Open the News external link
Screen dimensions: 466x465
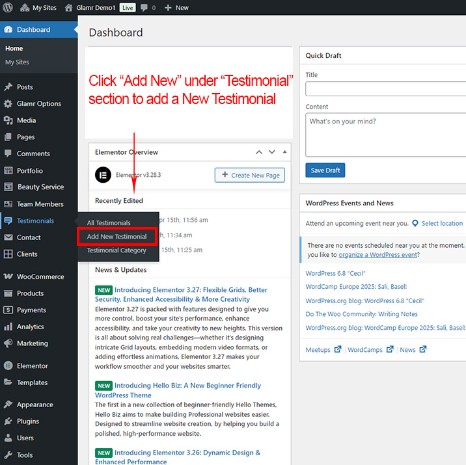click(413, 349)
